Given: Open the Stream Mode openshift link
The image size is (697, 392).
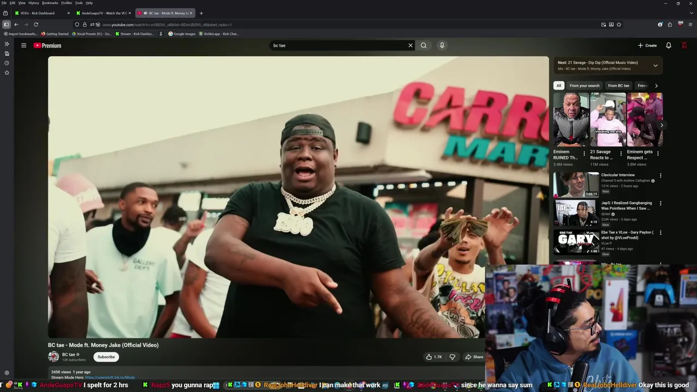Looking at the screenshot, I should click(110, 377).
